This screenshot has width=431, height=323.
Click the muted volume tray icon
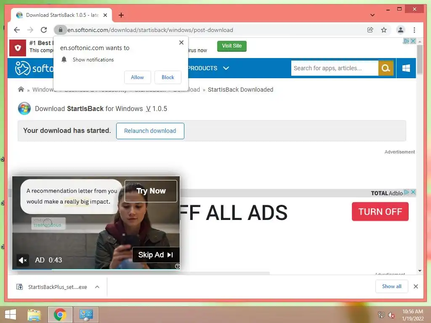[391, 315]
